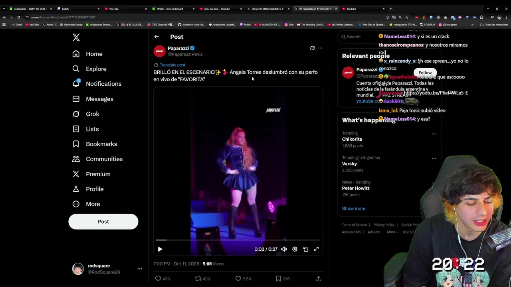Switch to peru live cam YouTube tab
The image size is (511, 287).
click(x=220, y=9)
